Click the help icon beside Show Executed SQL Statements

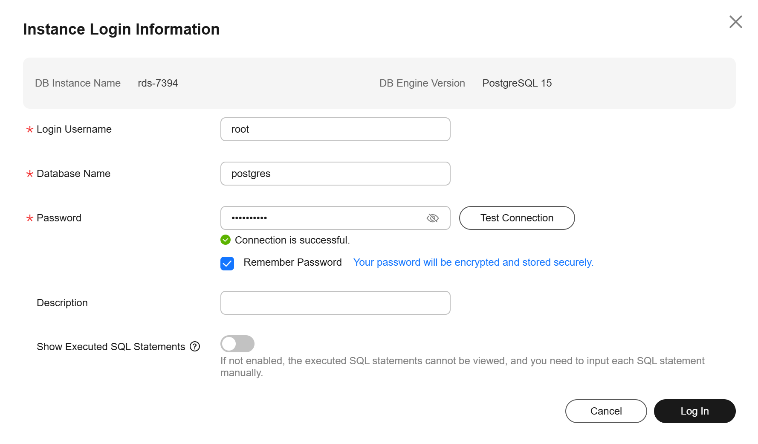pyautogui.click(x=195, y=346)
